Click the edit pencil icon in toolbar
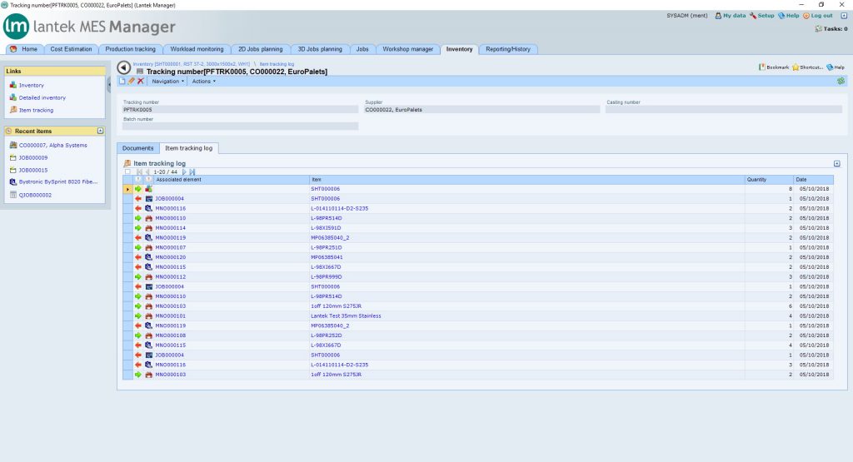 (131, 81)
